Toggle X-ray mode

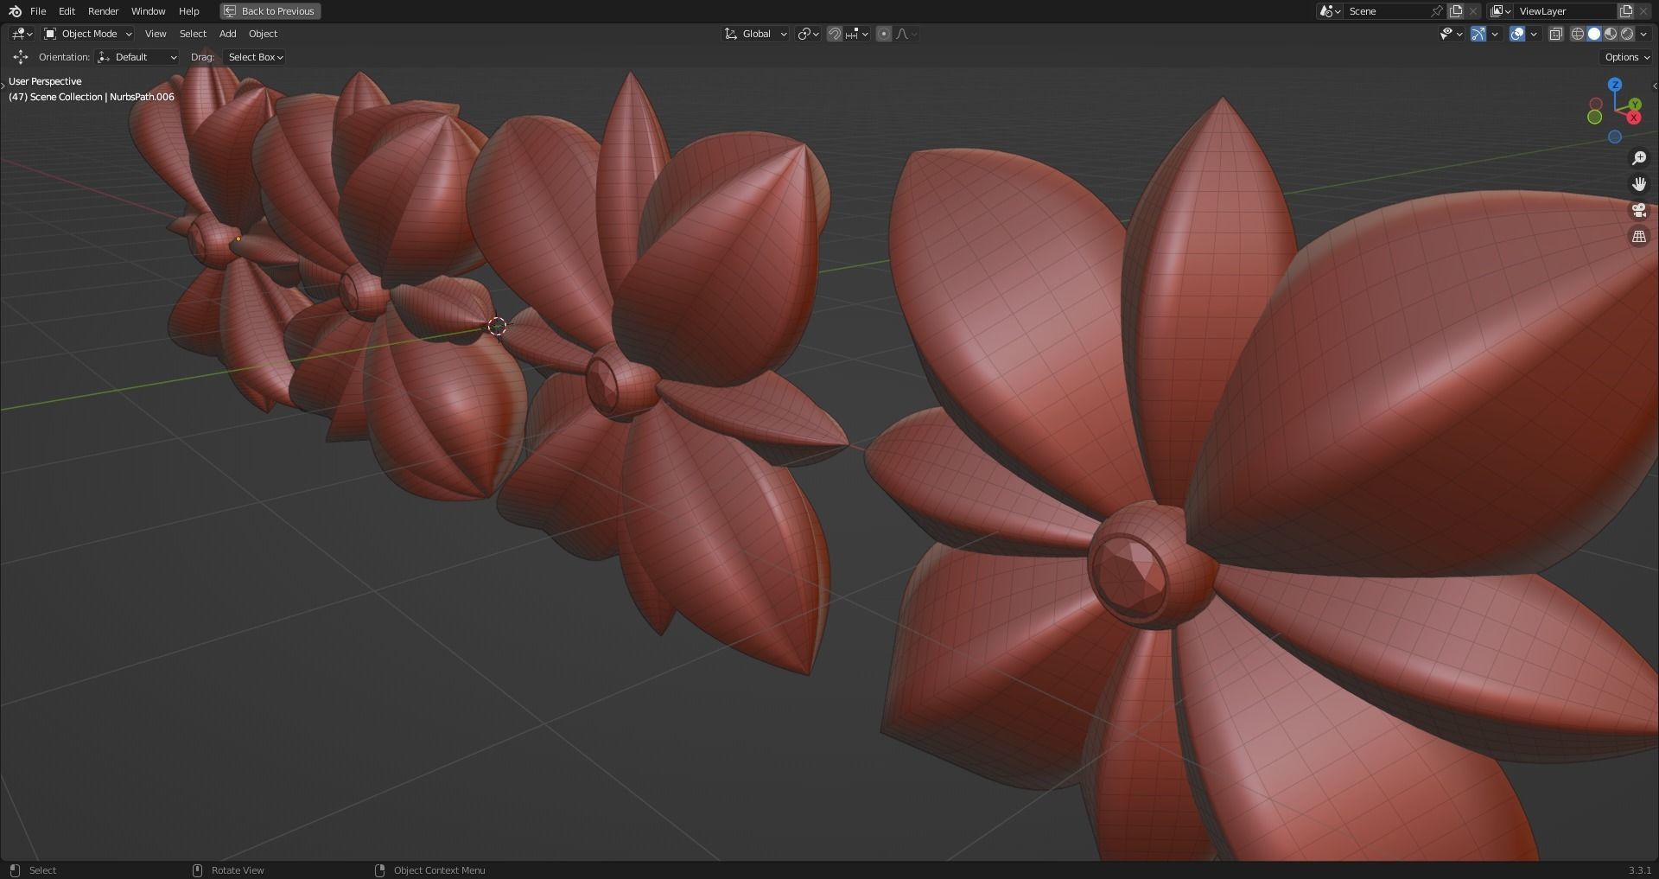click(x=1555, y=34)
